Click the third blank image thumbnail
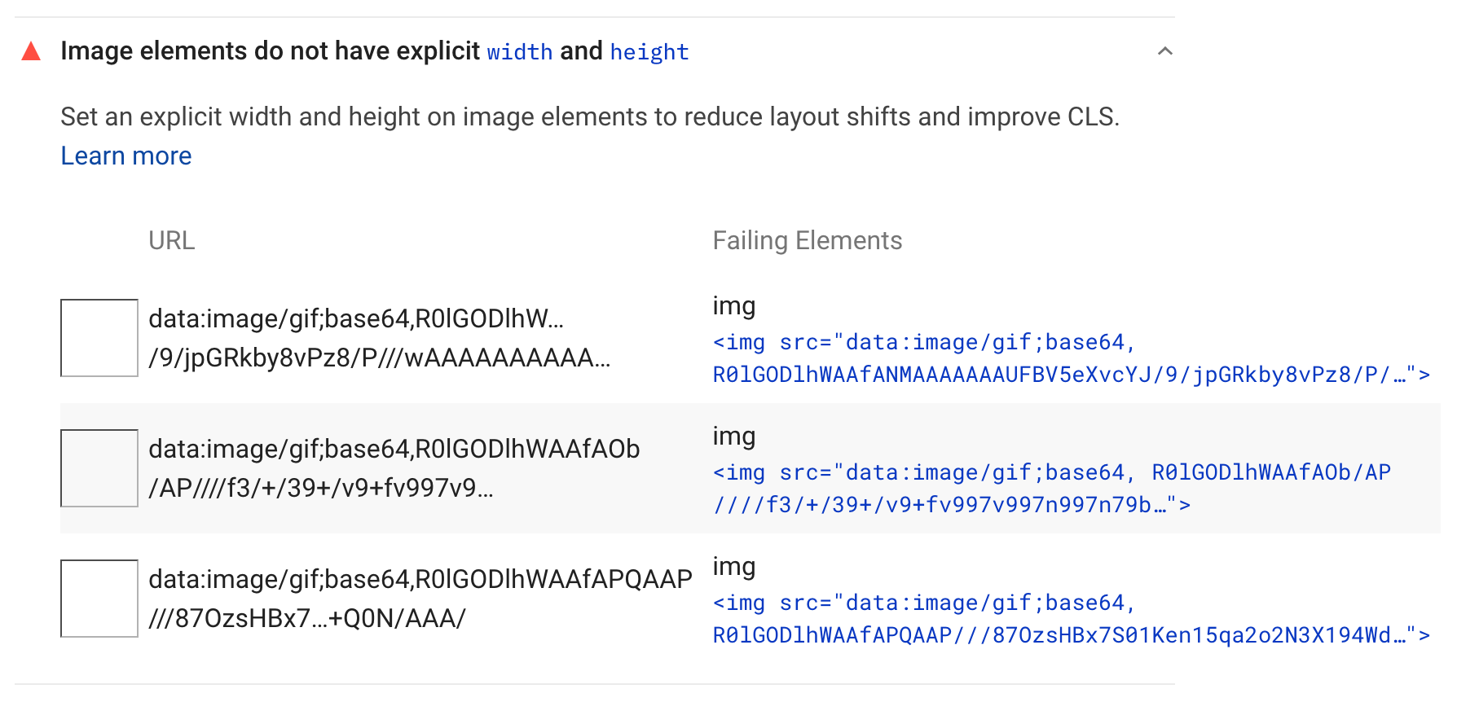 99,599
